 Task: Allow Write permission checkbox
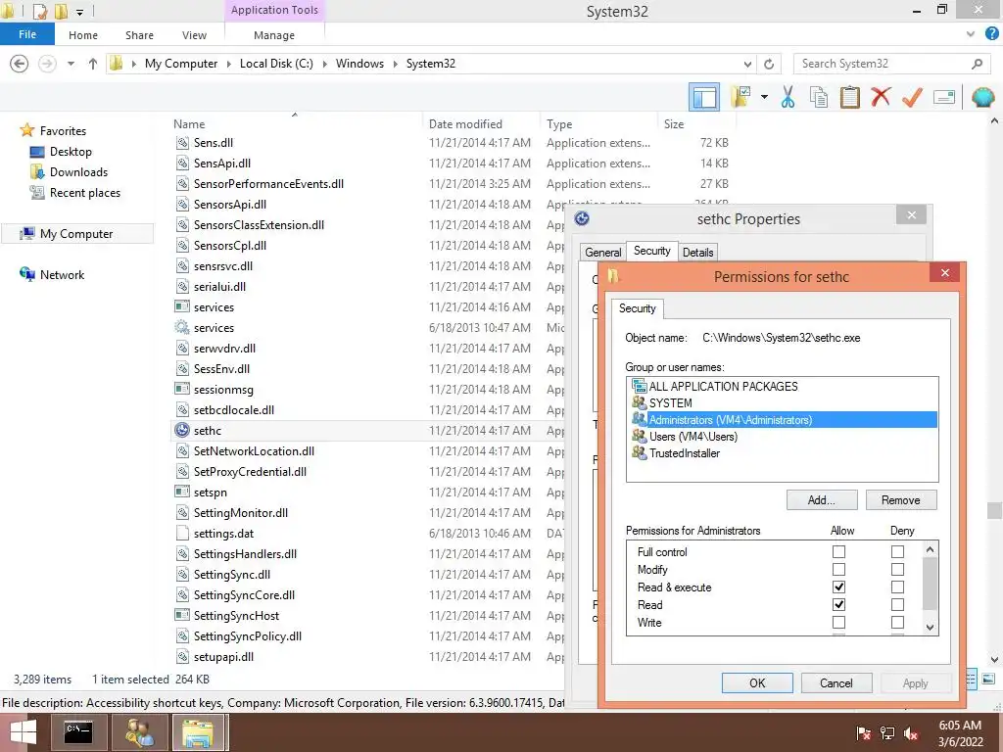(838, 622)
